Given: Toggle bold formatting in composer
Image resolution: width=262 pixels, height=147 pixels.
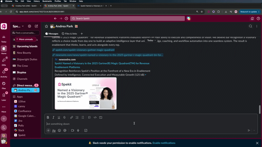Looking at the screenshot, I should click(48, 117).
